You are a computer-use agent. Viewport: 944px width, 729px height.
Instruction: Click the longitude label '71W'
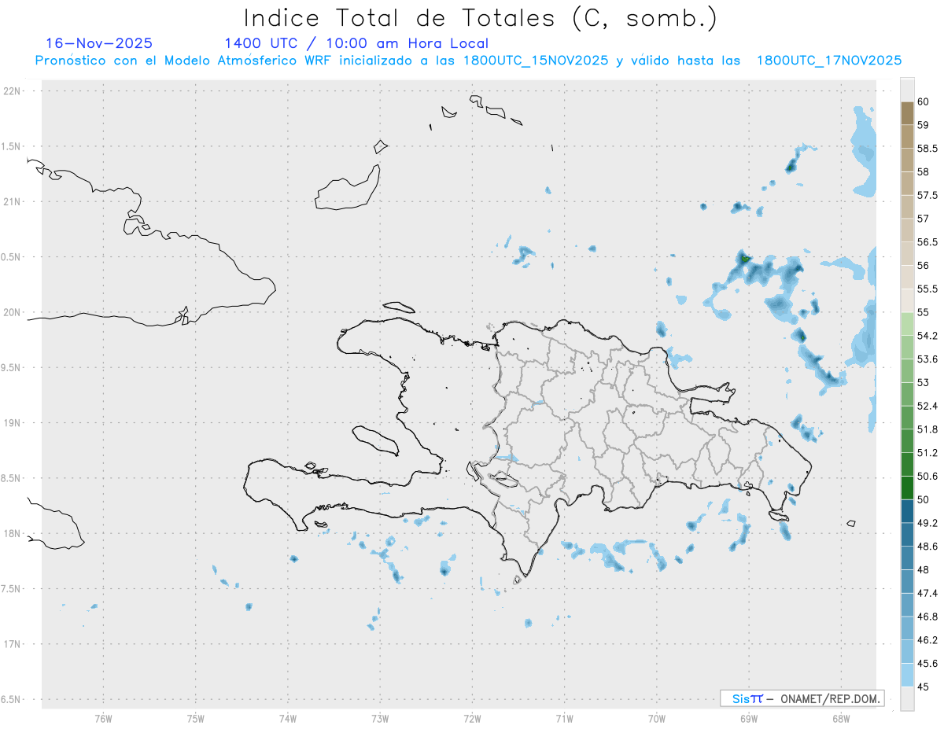564,718
